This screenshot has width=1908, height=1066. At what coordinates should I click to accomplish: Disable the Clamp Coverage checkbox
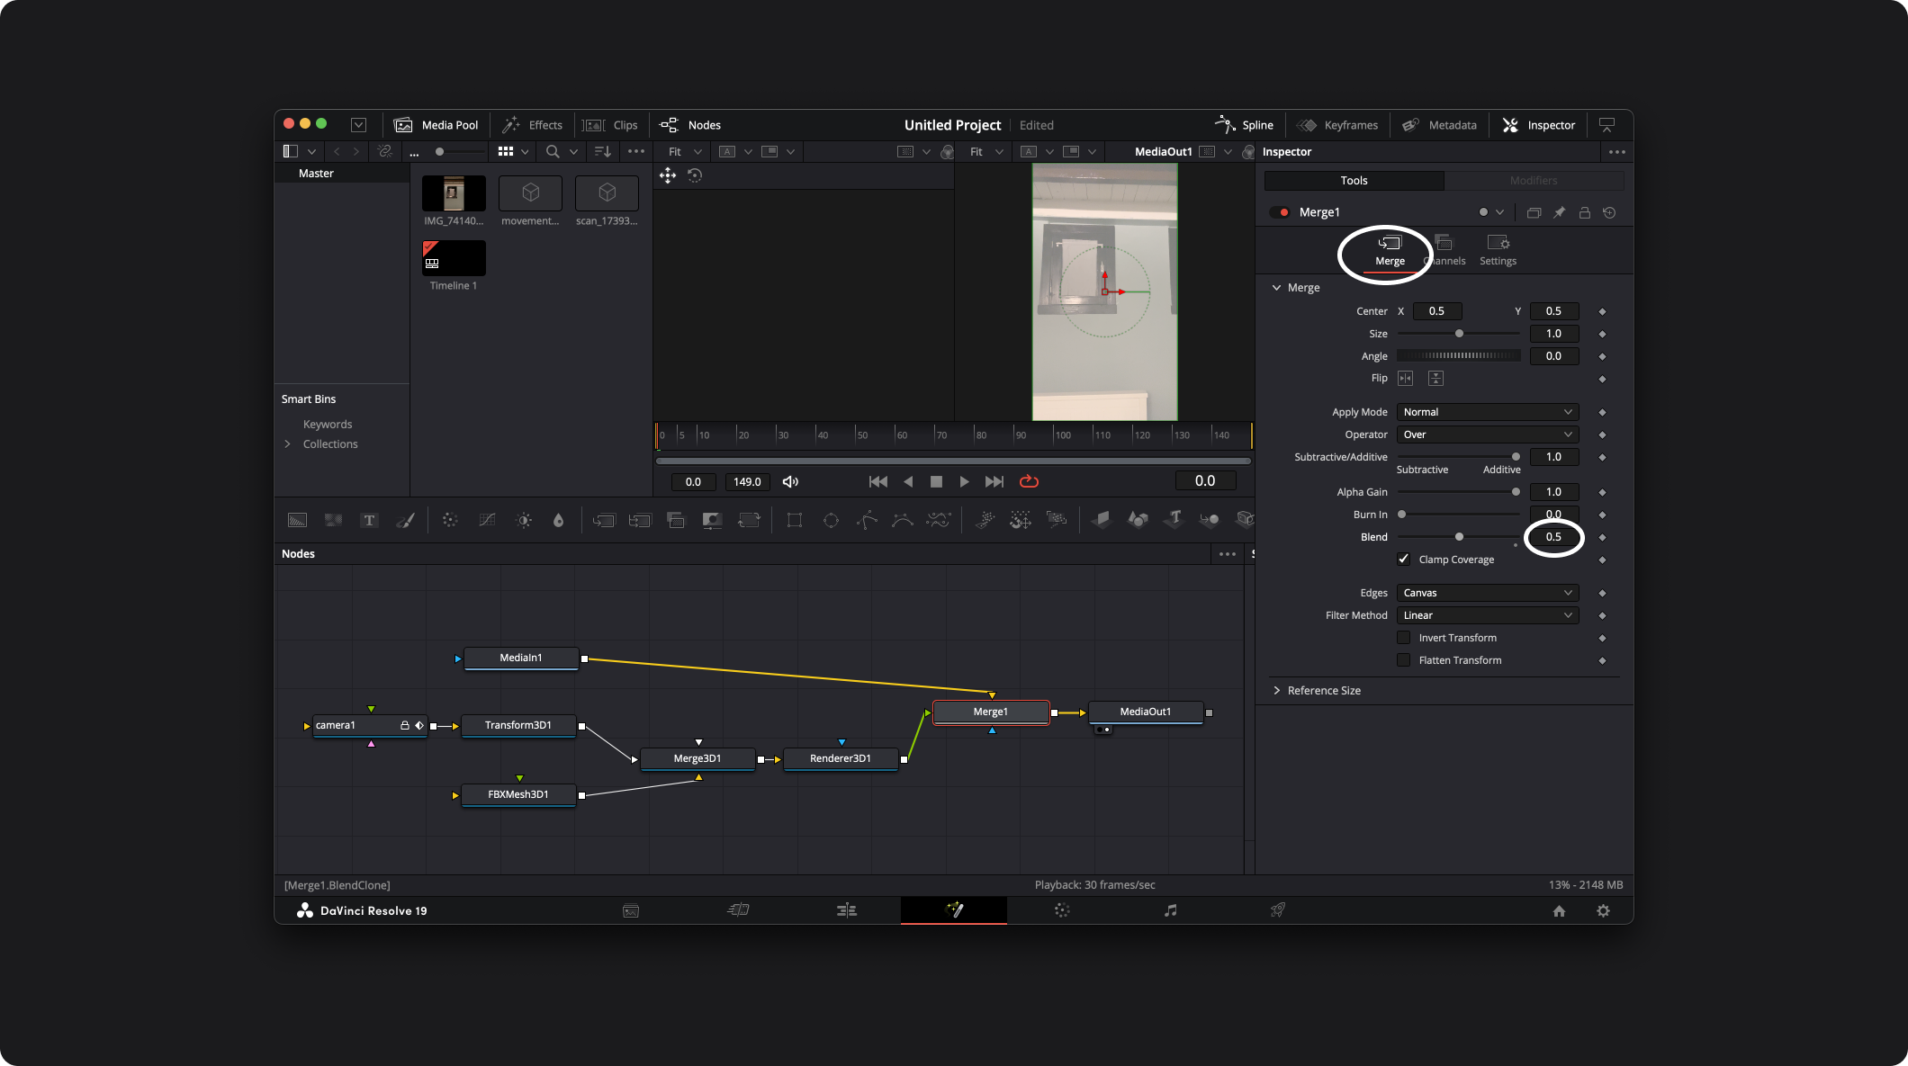(x=1403, y=559)
